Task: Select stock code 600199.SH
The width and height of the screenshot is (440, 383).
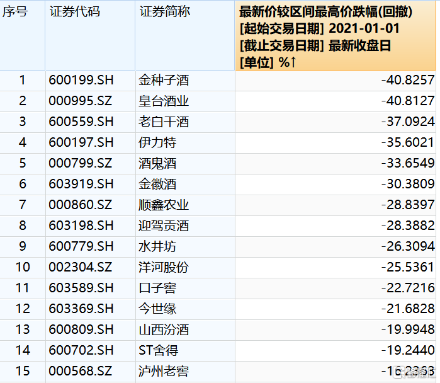Action: click(x=81, y=80)
